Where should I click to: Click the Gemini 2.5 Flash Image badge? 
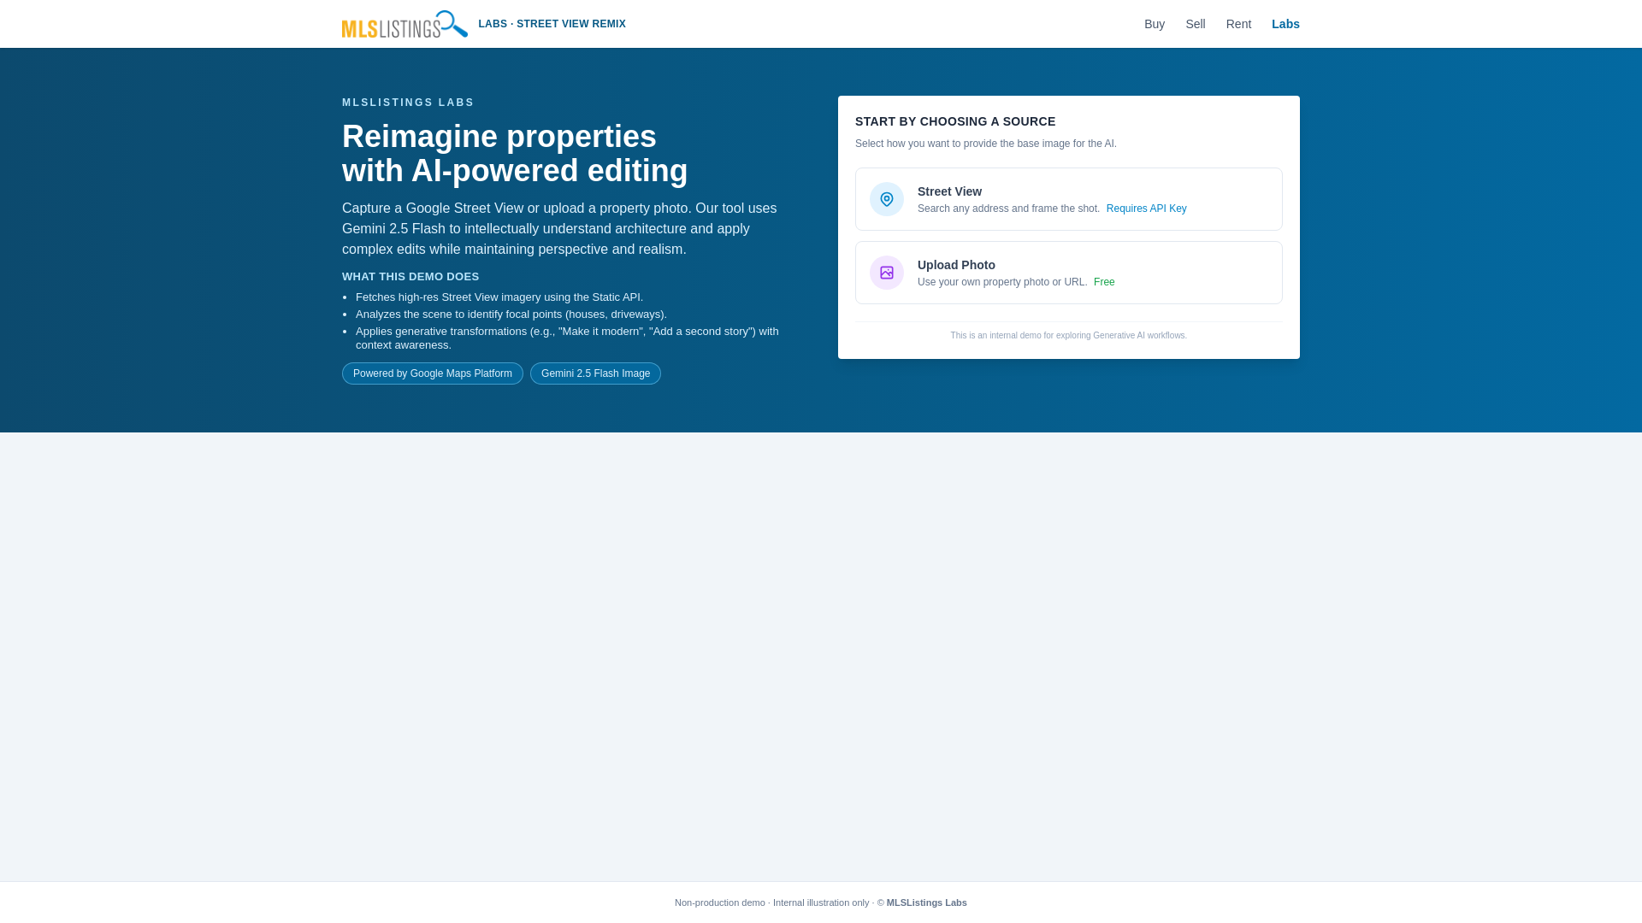[595, 373]
